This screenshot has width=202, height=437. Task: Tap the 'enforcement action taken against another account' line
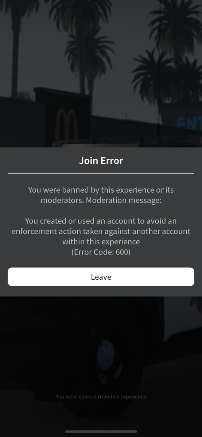(101, 231)
